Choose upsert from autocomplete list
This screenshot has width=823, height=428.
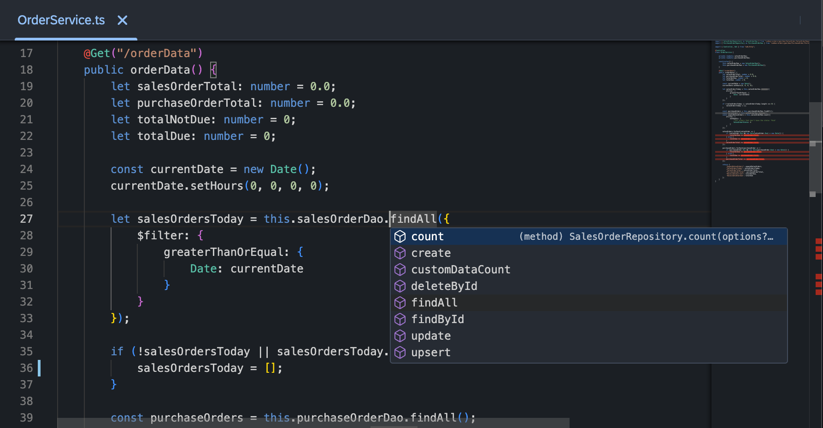589,353
